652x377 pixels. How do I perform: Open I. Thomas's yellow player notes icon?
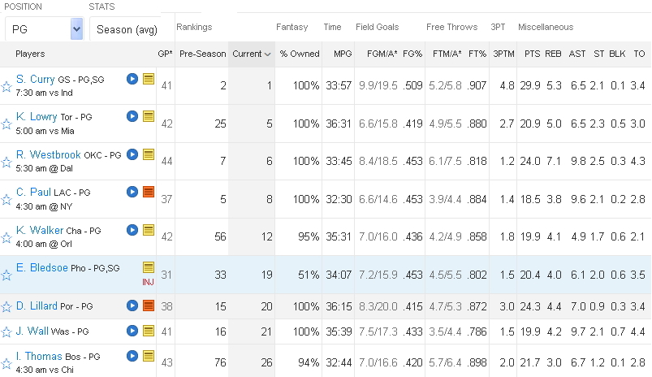(x=149, y=356)
